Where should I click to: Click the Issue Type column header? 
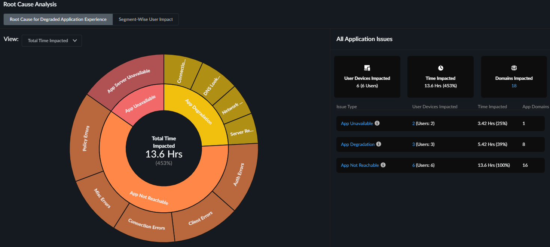346,107
